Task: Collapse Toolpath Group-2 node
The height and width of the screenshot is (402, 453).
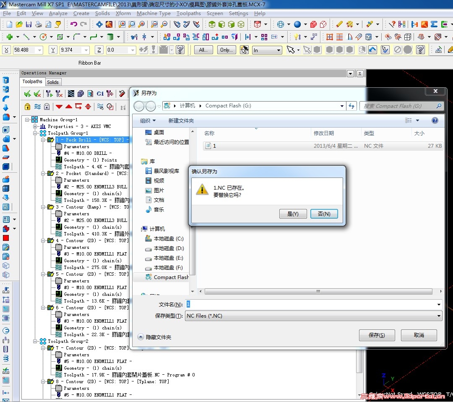Action: [x=35, y=341]
